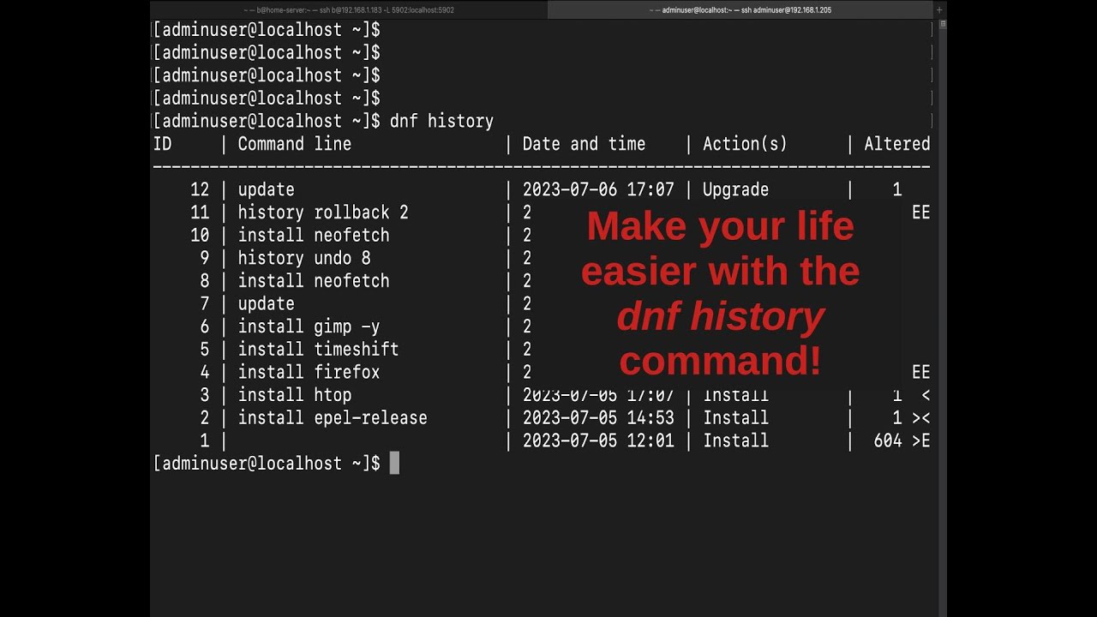This screenshot has width=1097, height=617.
Task: Click the first empty '[adminuser@localhost ~]$' prompt
Action: tap(267, 29)
